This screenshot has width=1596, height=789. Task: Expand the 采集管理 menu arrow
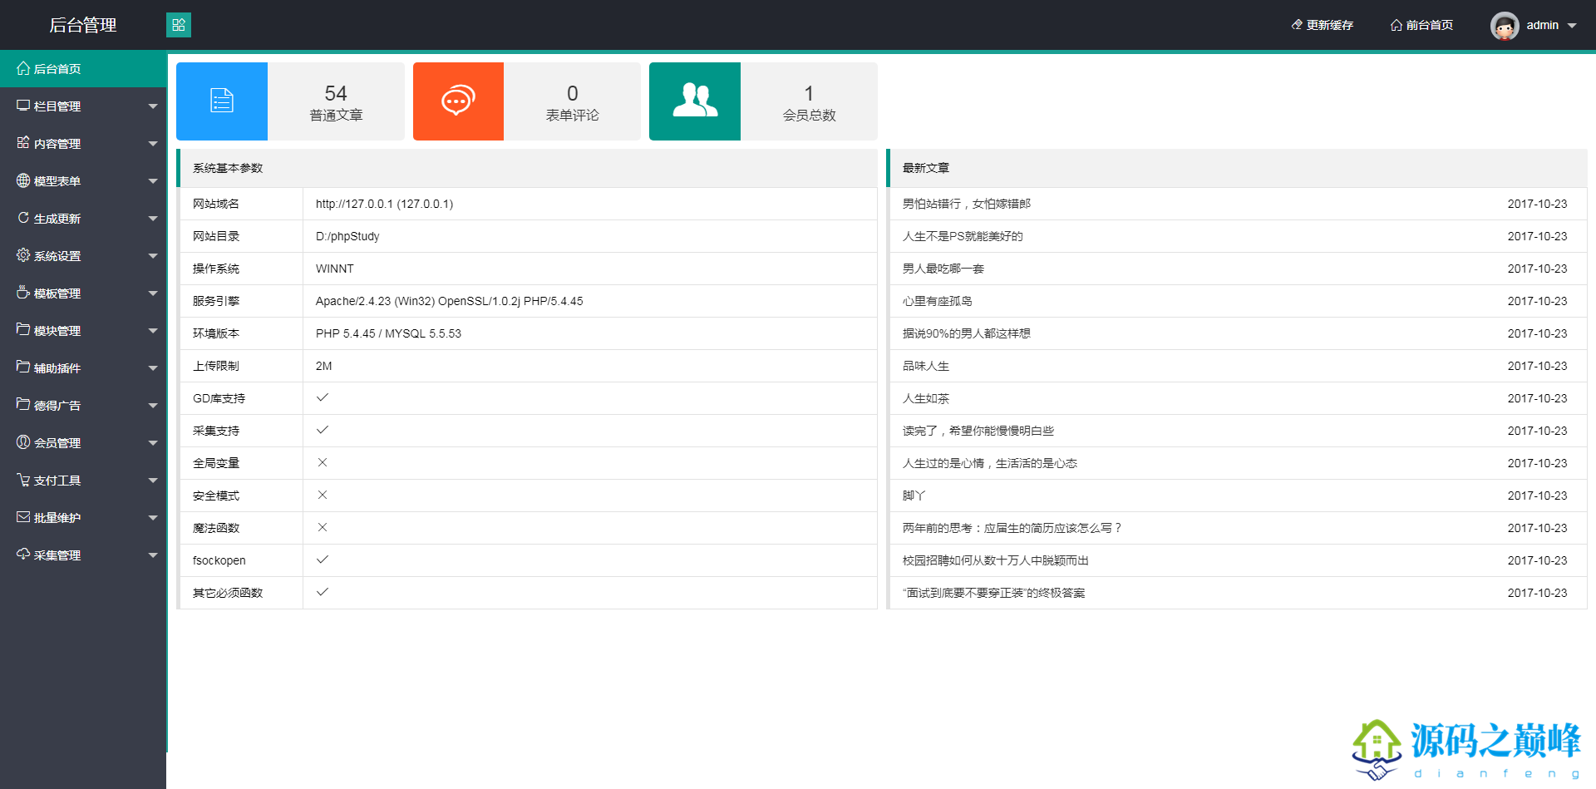(x=153, y=555)
